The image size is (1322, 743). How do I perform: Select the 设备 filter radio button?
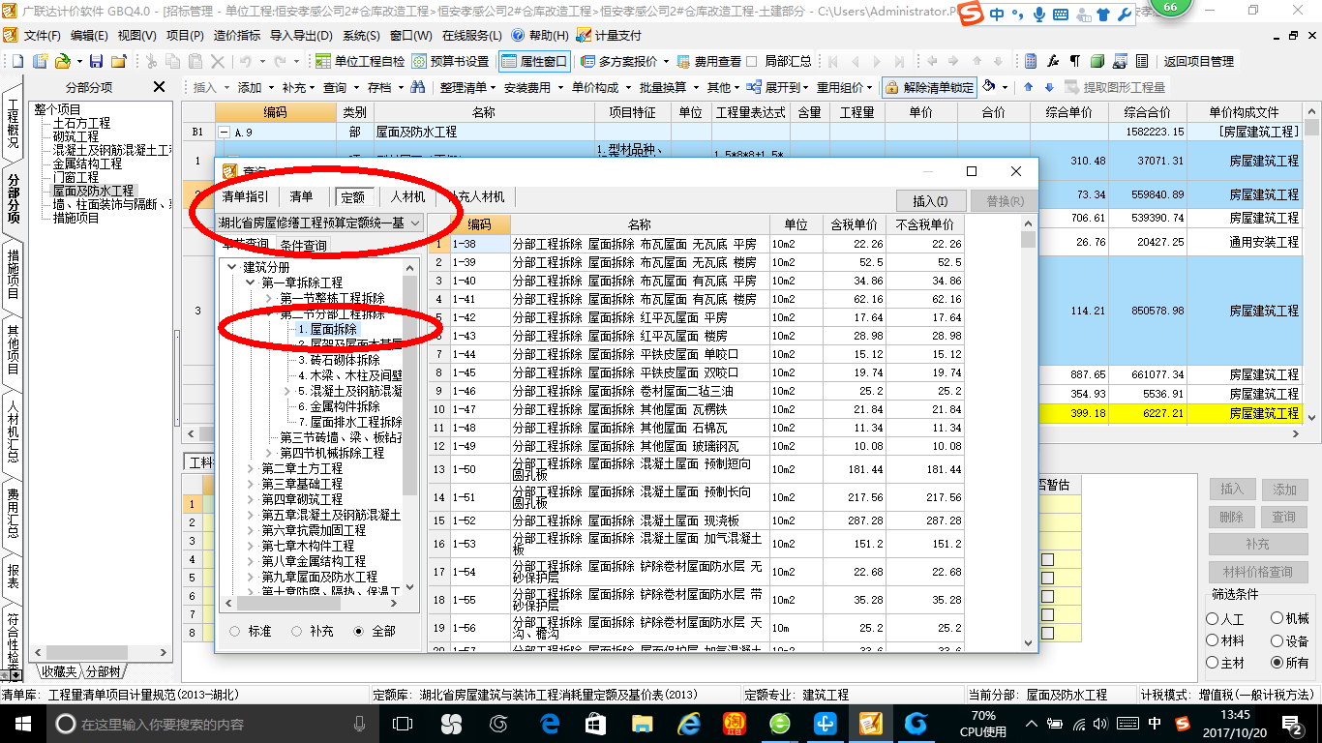[1277, 641]
